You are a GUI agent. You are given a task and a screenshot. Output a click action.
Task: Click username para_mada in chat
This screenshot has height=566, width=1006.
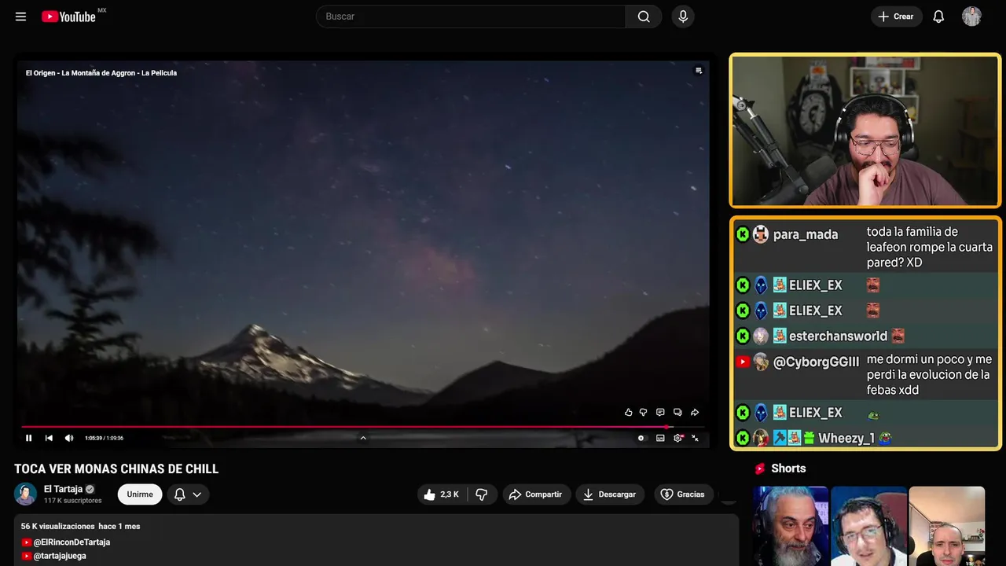pyautogui.click(x=806, y=234)
